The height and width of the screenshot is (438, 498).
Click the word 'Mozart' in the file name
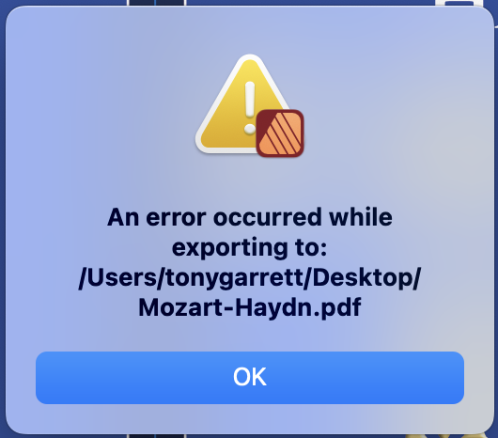click(x=181, y=307)
